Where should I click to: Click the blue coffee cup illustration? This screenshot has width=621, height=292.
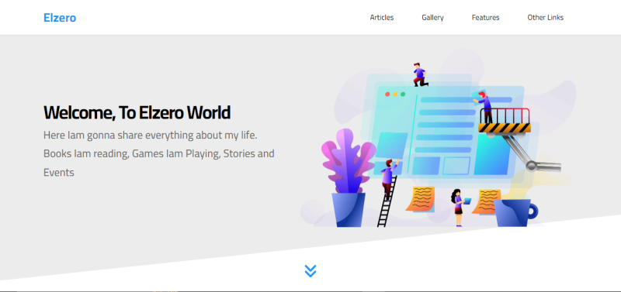[x=515, y=213]
